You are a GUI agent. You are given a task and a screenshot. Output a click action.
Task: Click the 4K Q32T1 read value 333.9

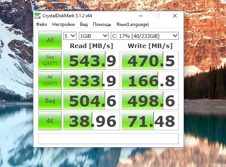pos(92,80)
